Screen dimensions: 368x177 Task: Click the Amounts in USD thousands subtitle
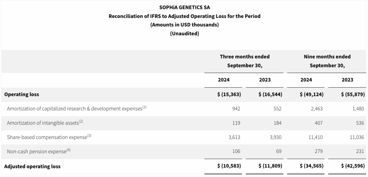184,25
